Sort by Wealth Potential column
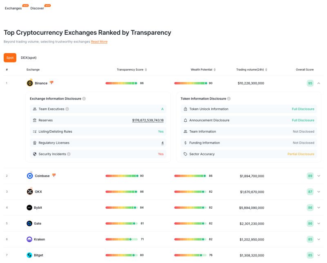Image resolution: width=327 pixels, height=263 pixels. [215, 70]
